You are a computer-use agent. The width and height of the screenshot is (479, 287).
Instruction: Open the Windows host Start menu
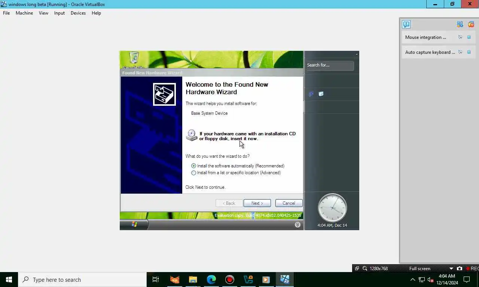(x=9, y=280)
